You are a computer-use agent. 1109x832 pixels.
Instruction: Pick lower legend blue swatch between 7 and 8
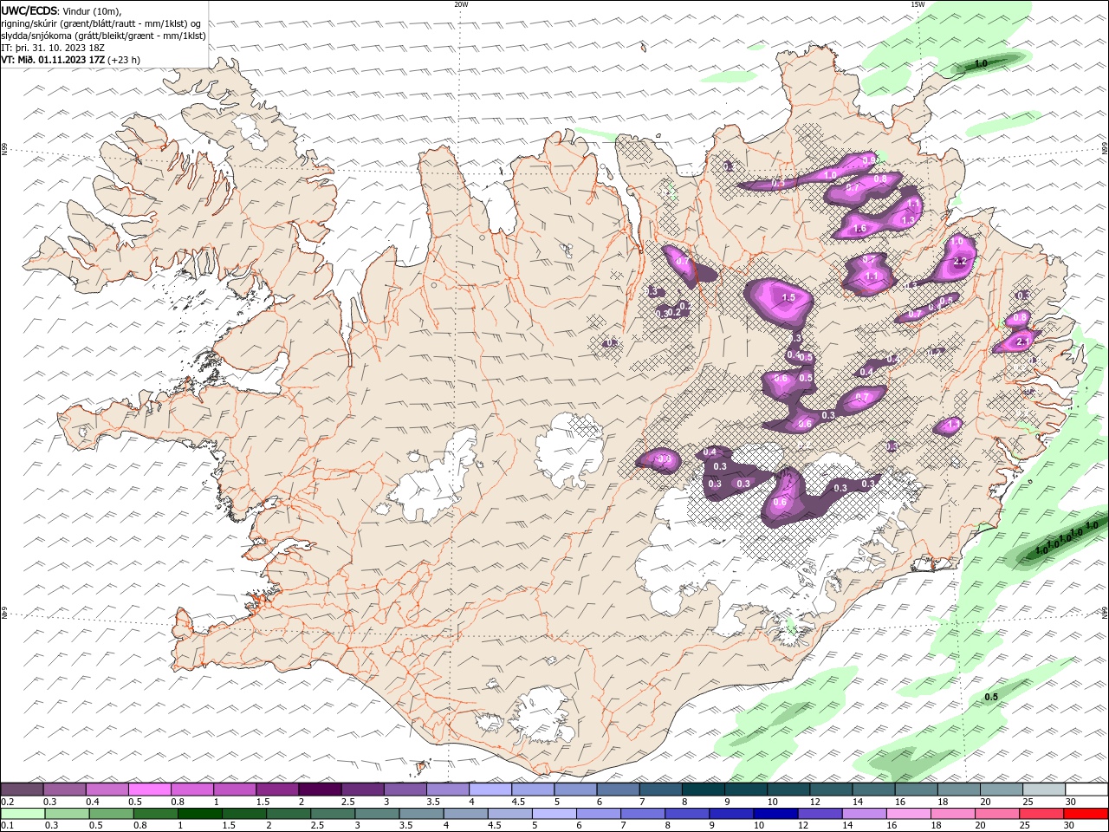point(643,814)
